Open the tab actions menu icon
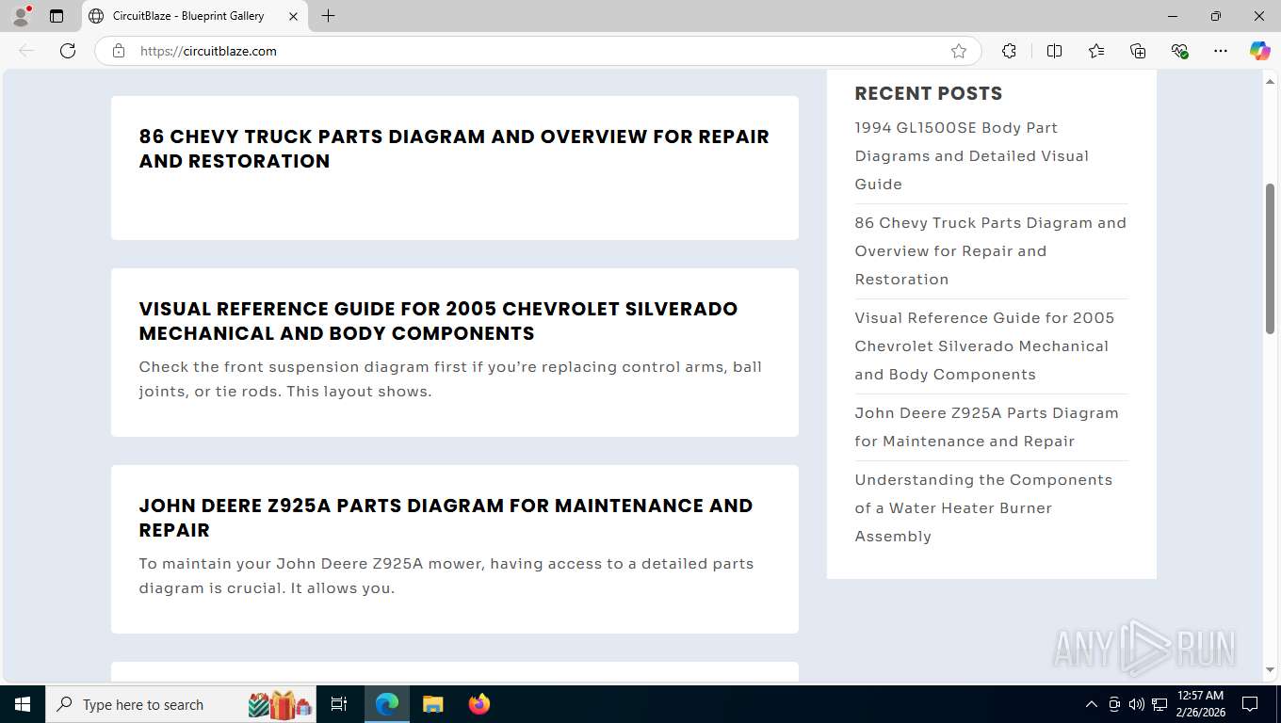 (57, 16)
